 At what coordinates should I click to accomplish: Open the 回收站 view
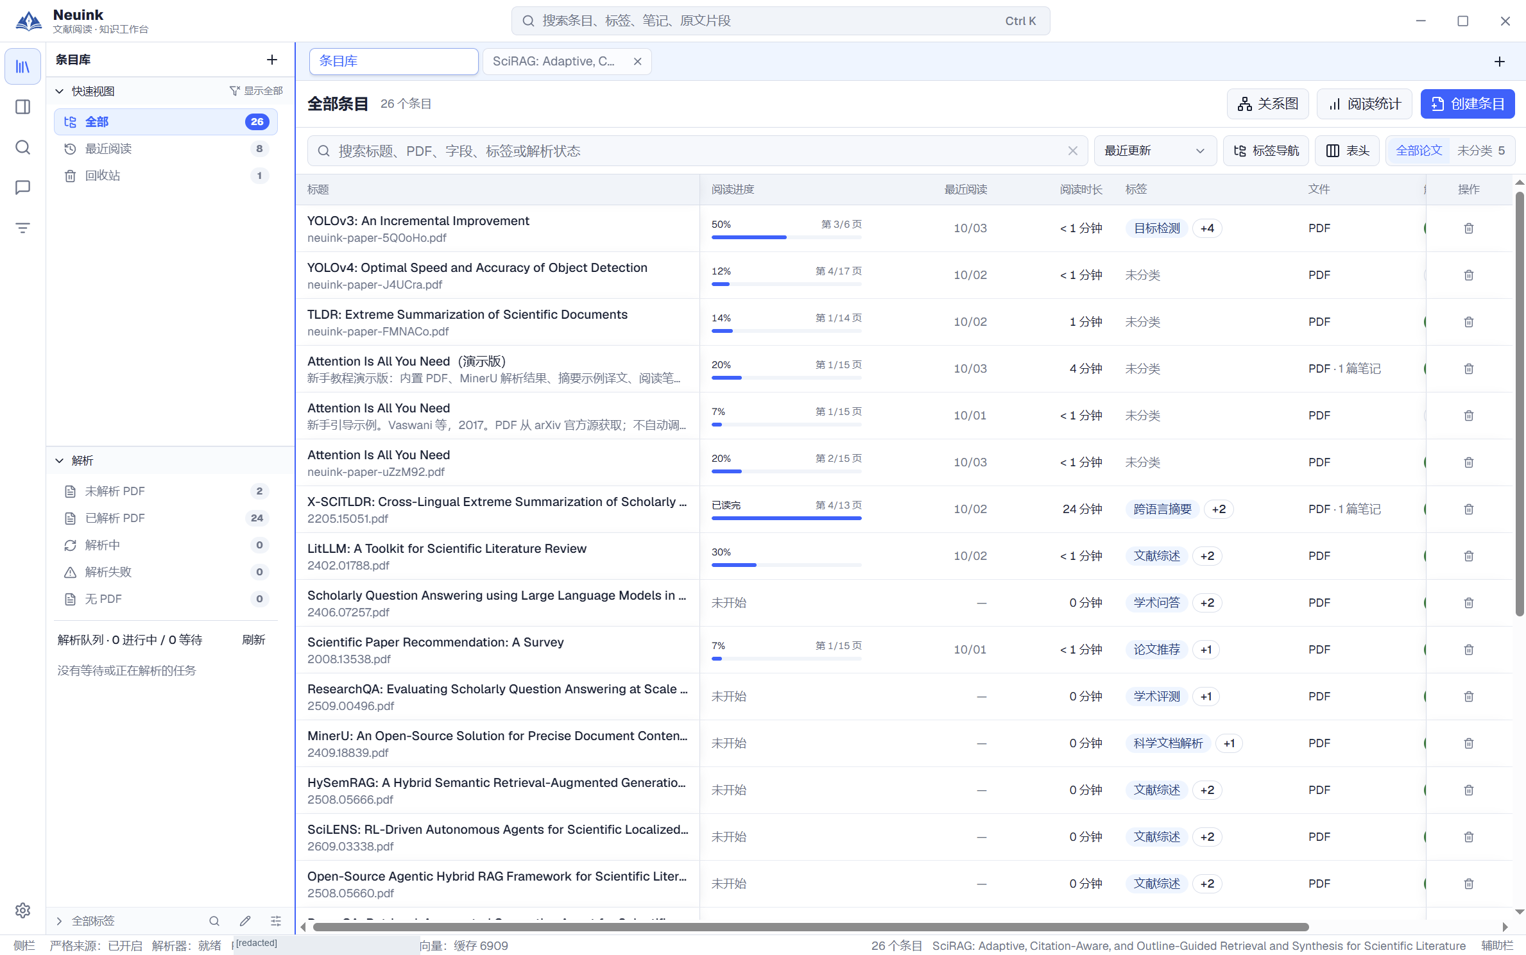(x=166, y=176)
